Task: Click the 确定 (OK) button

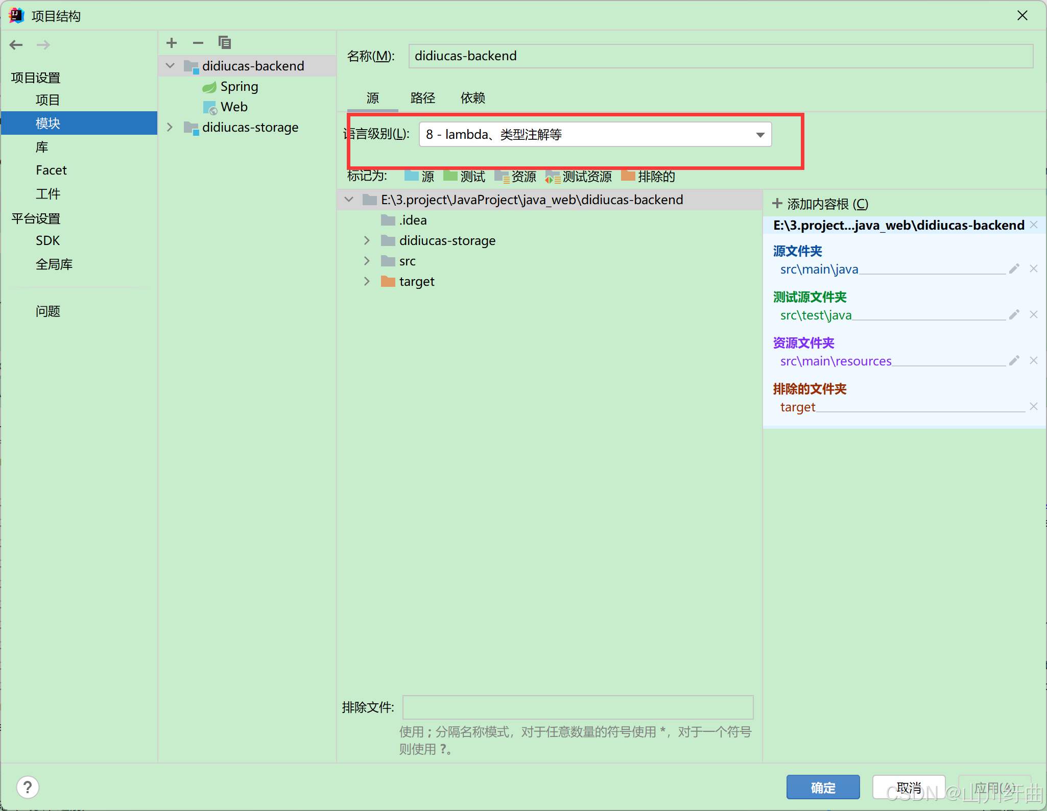Action: click(823, 788)
